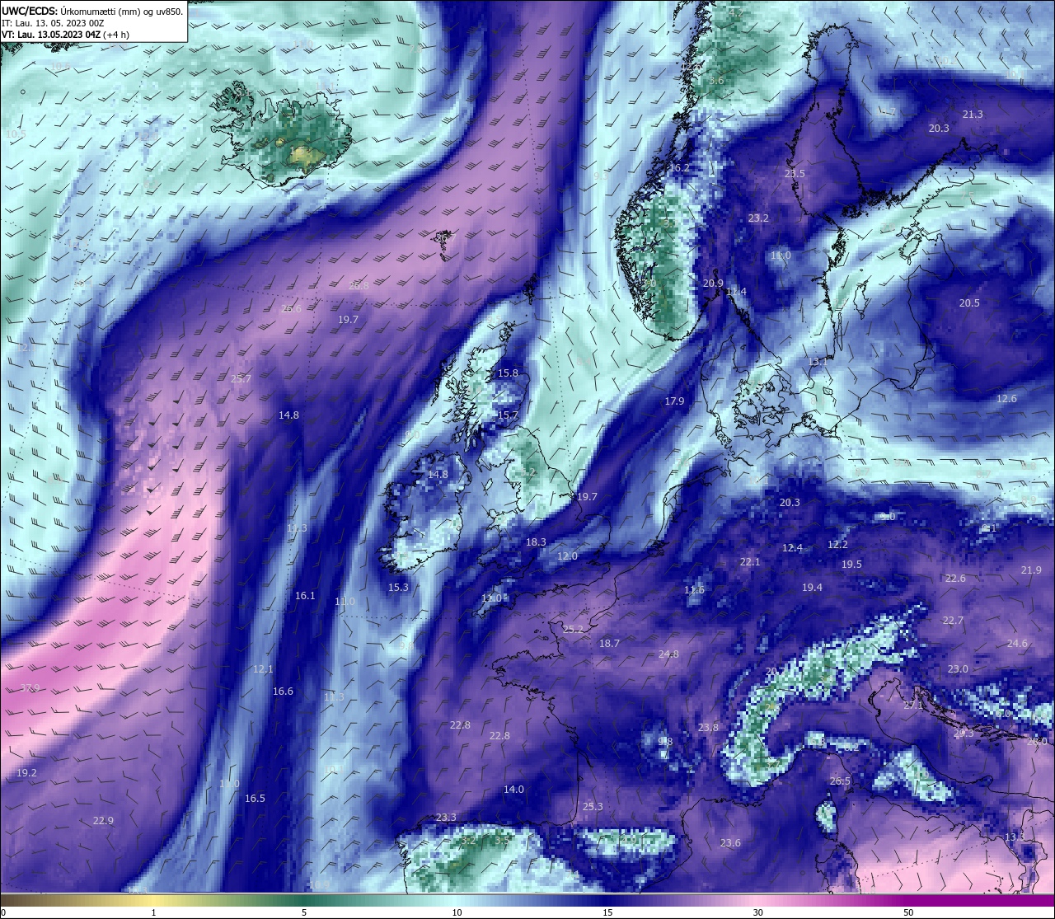Click the map value 25.3
The height and width of the screenshot is (919, 1055).
[x=593, y=807]
